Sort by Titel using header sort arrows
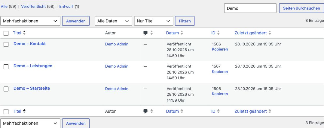Viewport: 324px width, 128px height. 24,33
